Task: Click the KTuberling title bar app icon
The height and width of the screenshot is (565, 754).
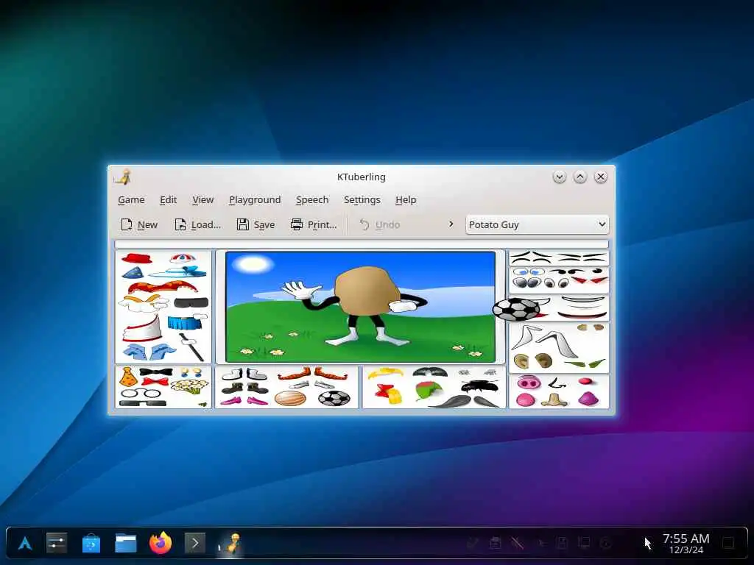Action: coord(123,177)
